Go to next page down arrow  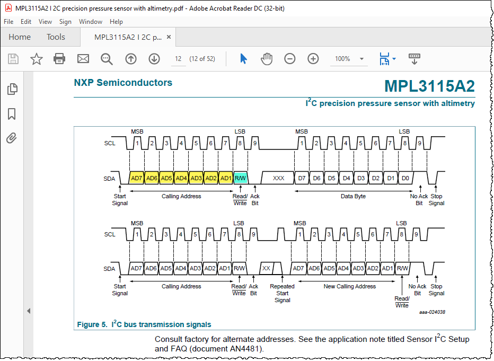(x=154, y=59)
